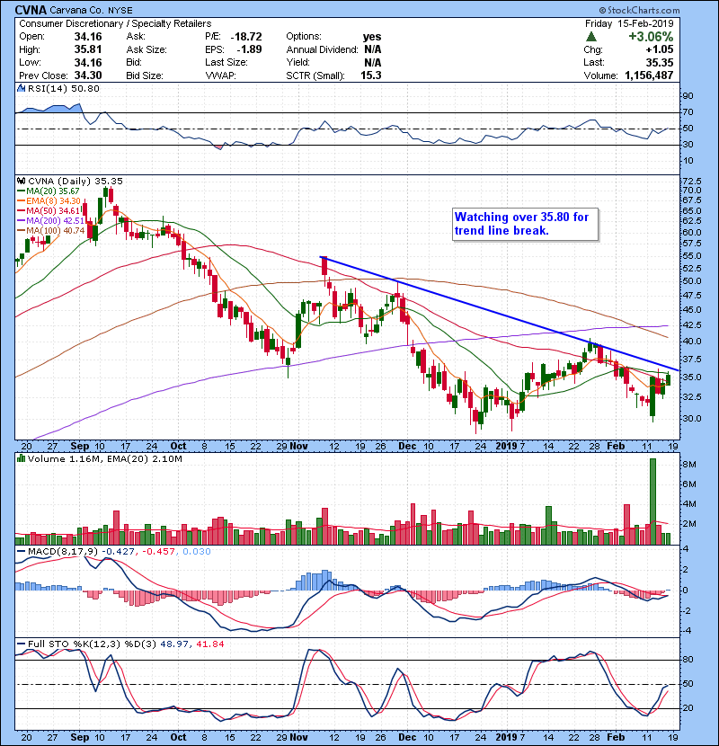
Task: Click the 'Last:' field label
Action: tap(594, 62)
